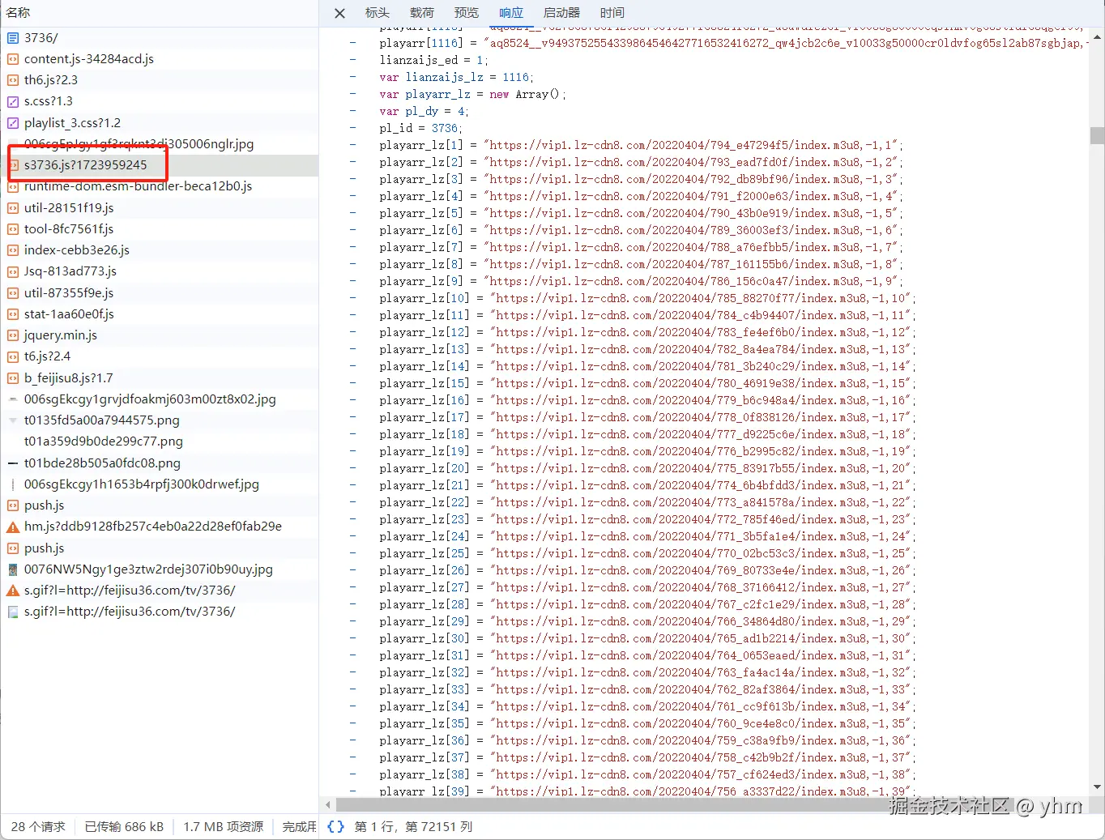This screenshot has height=840, width=1105.
Task: Click the stylesheet icon beside s.css?1.3
Action: pyautogui.click(x=13, y=101)
